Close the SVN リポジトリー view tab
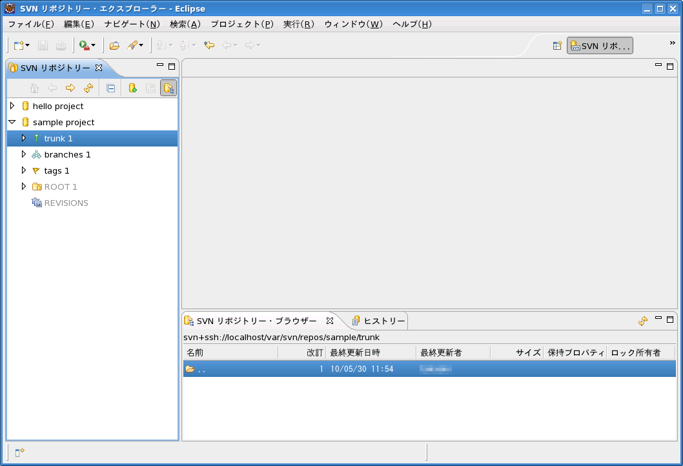The width and height of the screenshot is (683, 466). click(x=99, y=68)
